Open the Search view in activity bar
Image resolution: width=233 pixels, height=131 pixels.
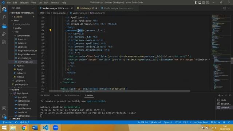[x=4, y=17]
